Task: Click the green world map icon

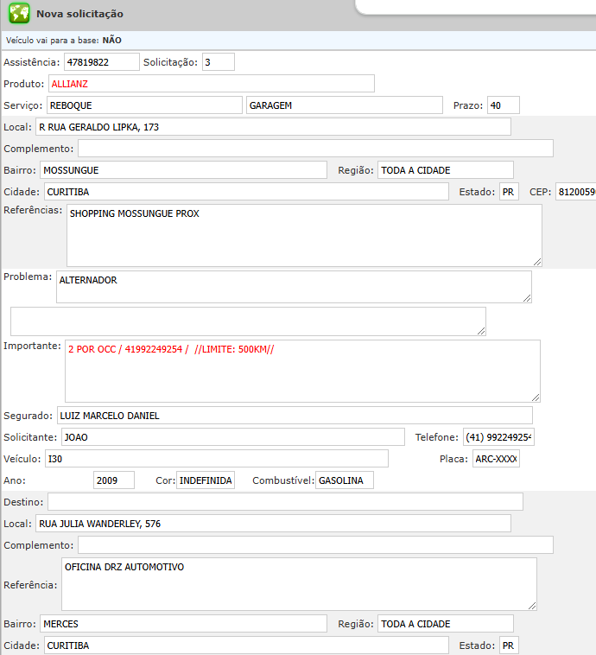Action: 19,13
